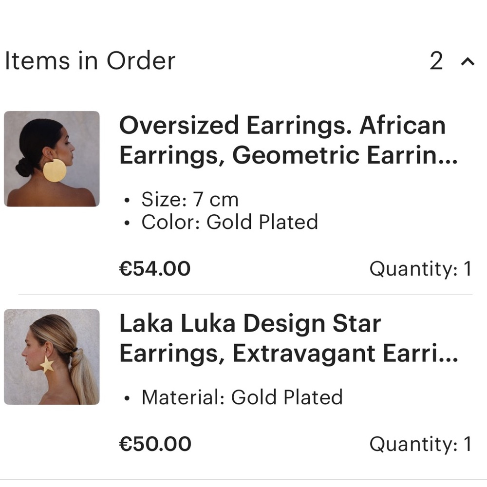Click Quantity: 1 on the Star Earrings
The width and height of the screenshot is (487, 487).
coord(421,444)
